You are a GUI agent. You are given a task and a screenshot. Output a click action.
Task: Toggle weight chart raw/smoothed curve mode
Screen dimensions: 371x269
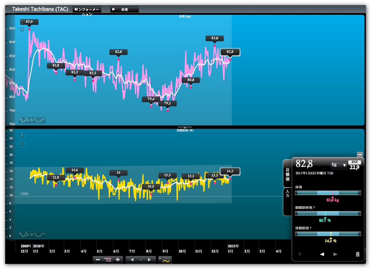click(x=32, y=120)
